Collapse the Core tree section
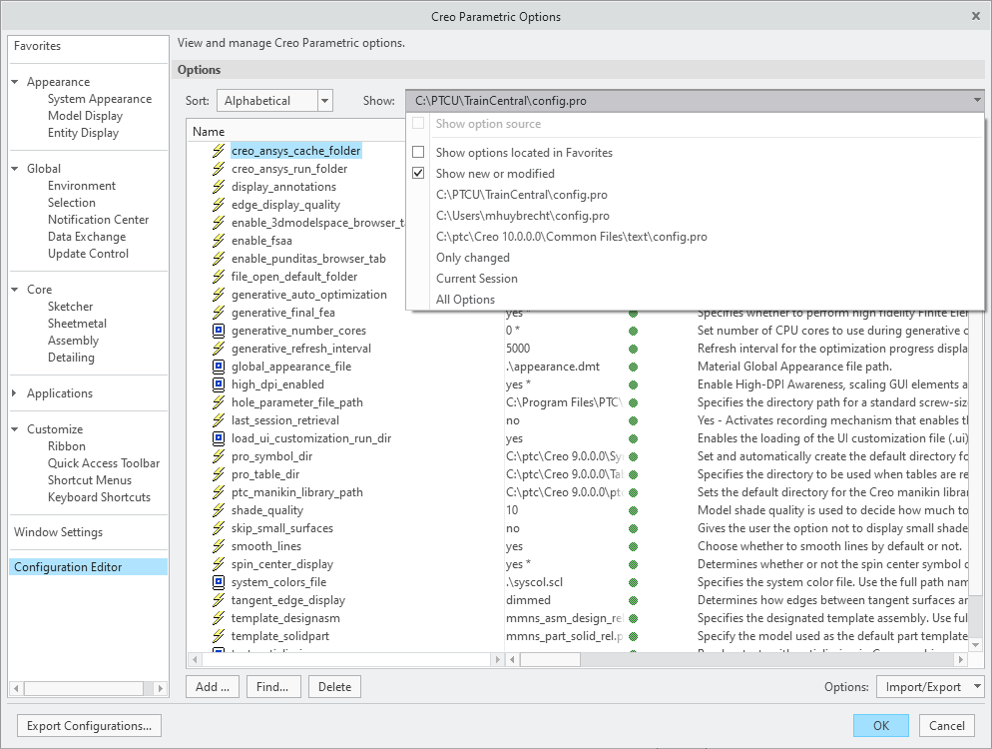The width and height of the screenshot is (992, 749). click(15, 290)
